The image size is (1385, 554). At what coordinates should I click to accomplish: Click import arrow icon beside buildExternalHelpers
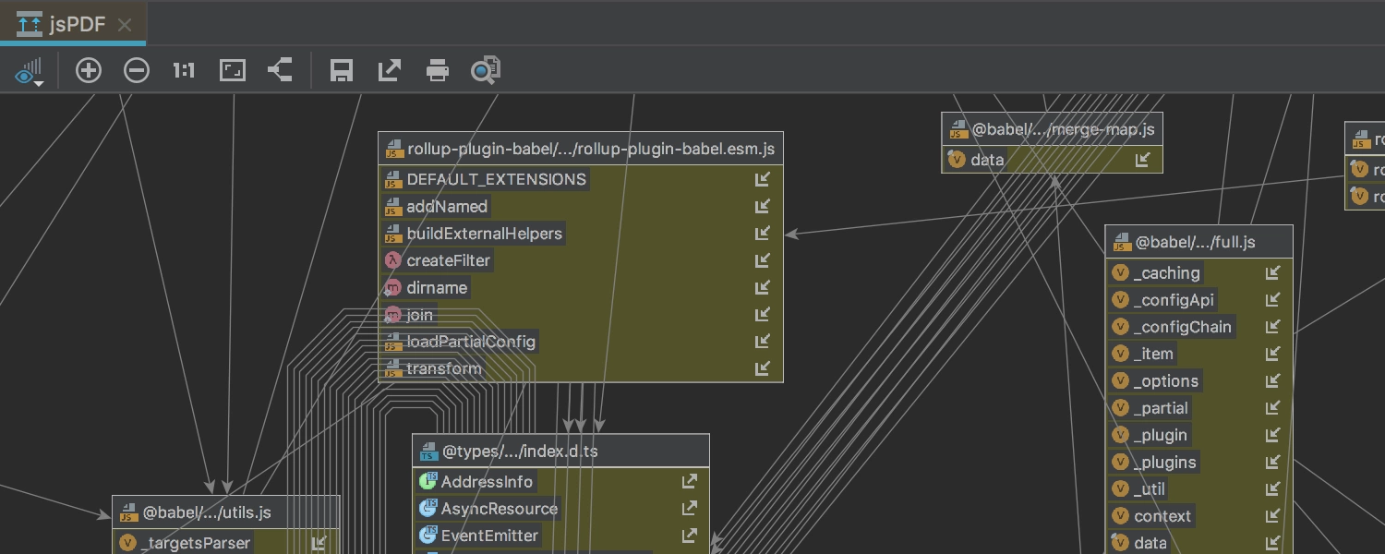763,234
